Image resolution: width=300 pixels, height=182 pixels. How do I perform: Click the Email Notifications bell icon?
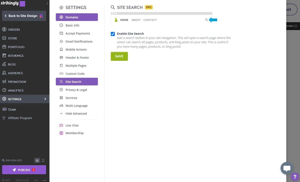(x=61, y=41)
